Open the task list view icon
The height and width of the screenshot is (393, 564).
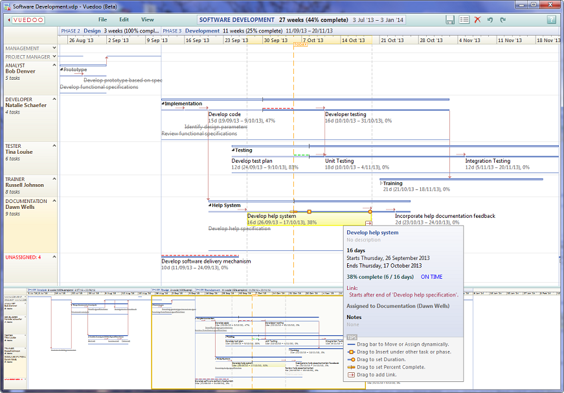coord(464,20)
